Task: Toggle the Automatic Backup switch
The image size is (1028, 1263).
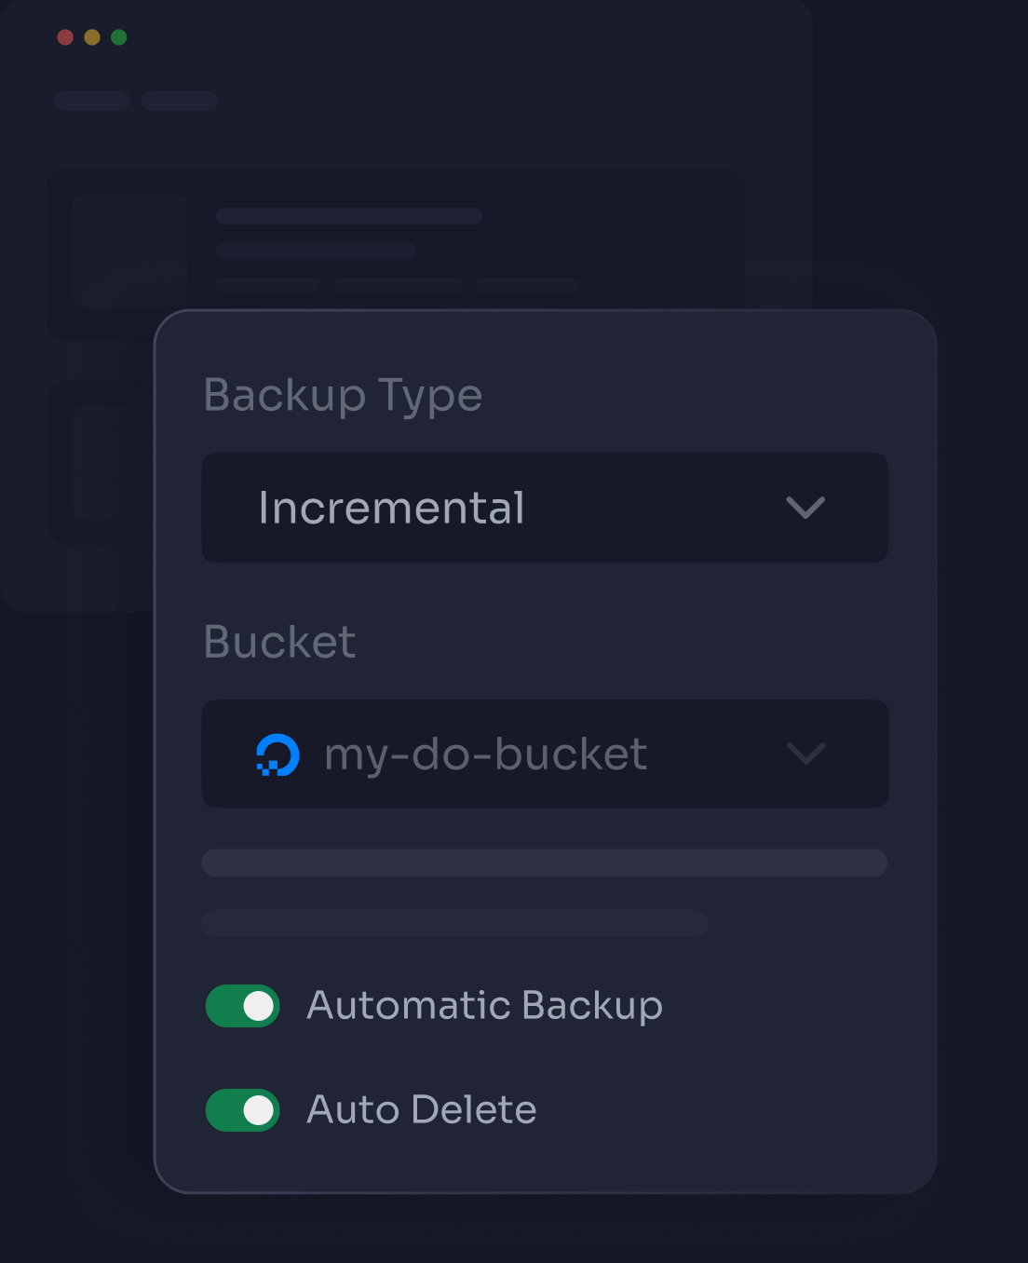Action: 243,1006
